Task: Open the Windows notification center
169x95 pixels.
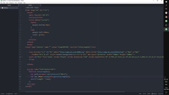Action: (166, 92)
